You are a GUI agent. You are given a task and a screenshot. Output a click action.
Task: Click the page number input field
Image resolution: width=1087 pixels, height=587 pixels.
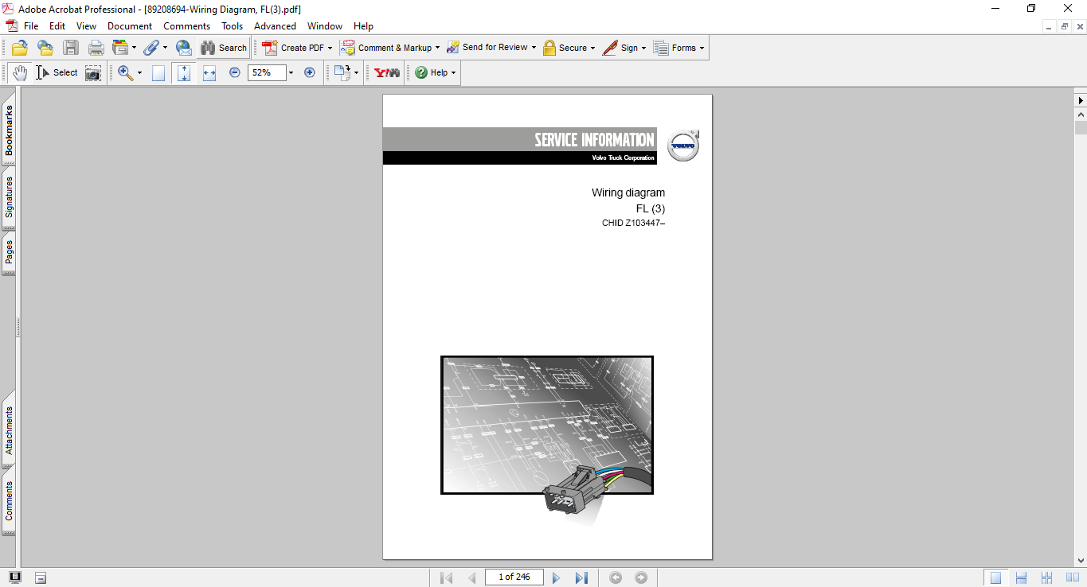[x=514, y=577]
